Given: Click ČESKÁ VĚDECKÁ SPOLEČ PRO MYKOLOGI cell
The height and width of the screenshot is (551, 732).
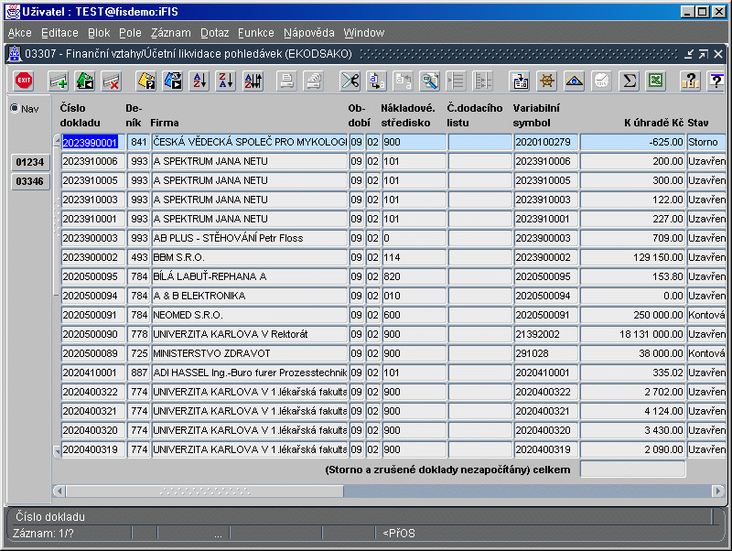Looking at the screenshot, I should (250, 142).
